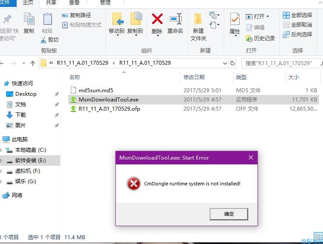Click the History icon in Open group
This screenshot has width=323, height=244.
click(x=249, y=38)
